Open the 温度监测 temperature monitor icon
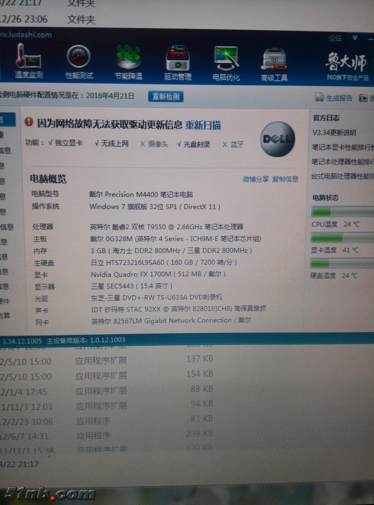This screenshot has height=505, width=374. 28,57
